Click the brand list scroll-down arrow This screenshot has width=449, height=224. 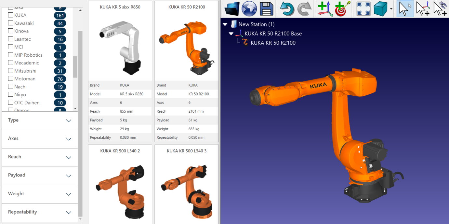75,108
